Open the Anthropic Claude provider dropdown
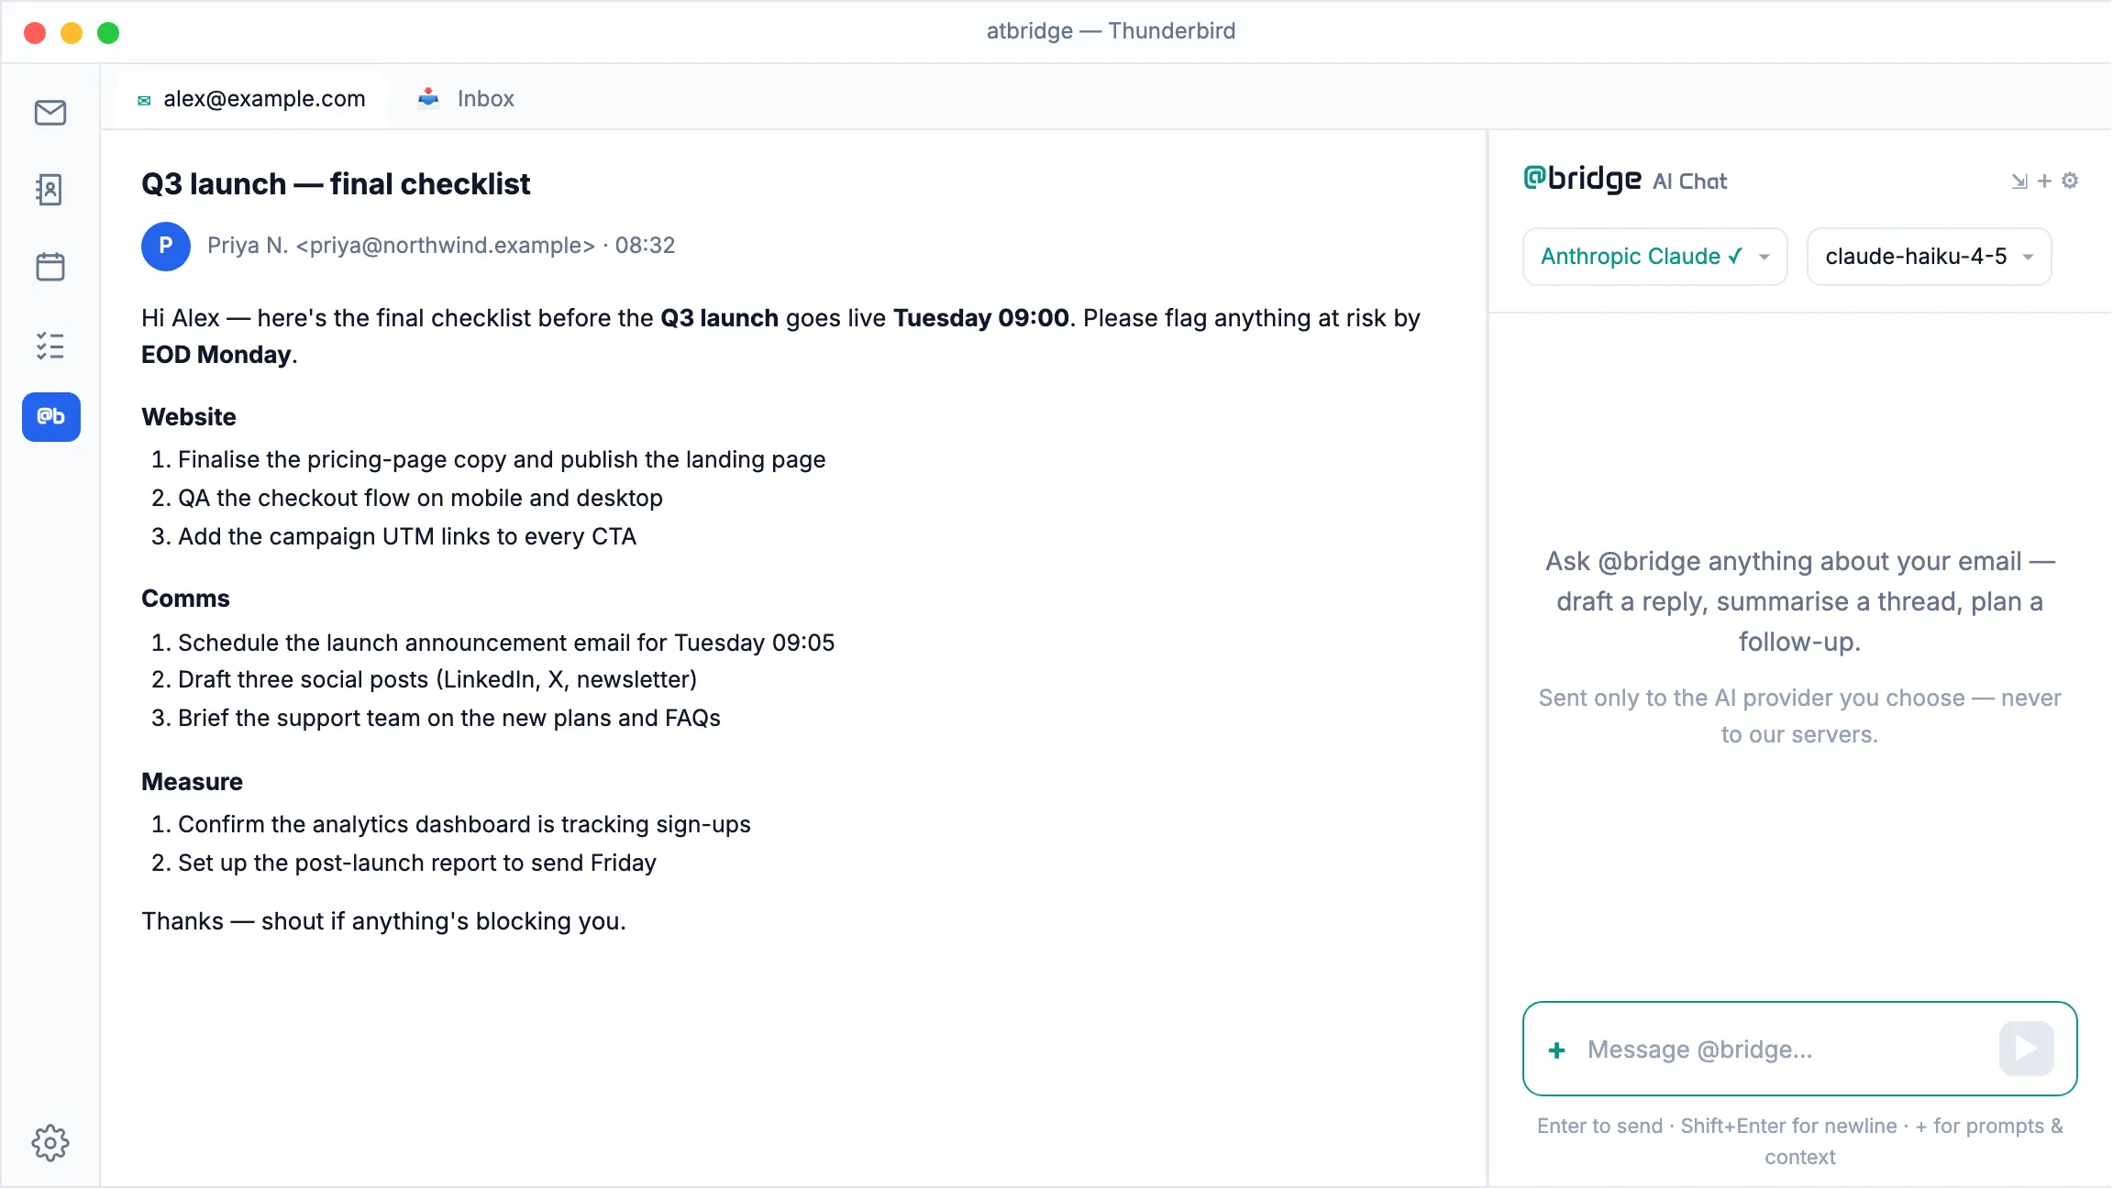 point(1655,257)
